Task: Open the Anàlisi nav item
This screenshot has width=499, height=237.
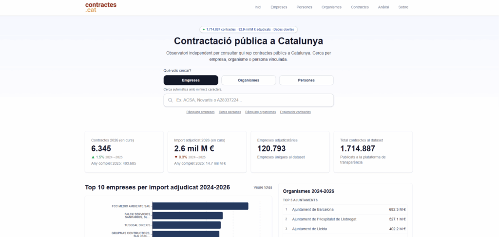Action: [x=384, y=7]
